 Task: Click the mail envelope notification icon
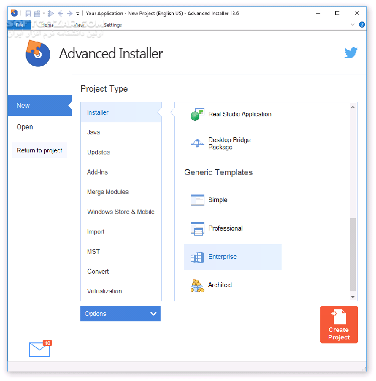(40, 349)
